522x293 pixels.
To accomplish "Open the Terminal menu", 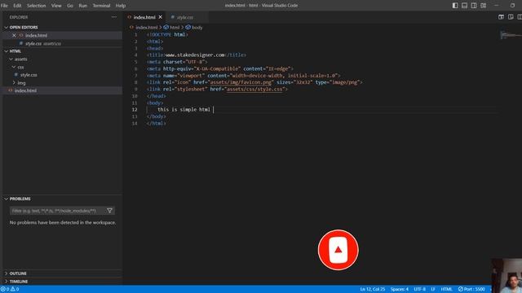I will pos(101,6).
